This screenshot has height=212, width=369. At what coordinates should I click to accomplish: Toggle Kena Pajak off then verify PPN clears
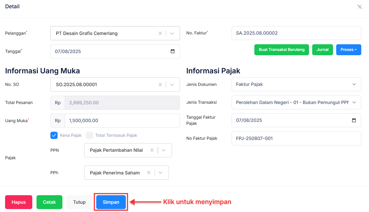[54, 135]
